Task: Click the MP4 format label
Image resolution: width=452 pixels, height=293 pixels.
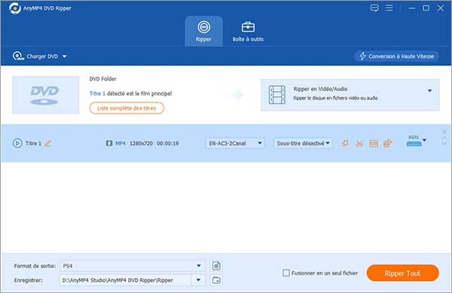Action: pos(121,143)
